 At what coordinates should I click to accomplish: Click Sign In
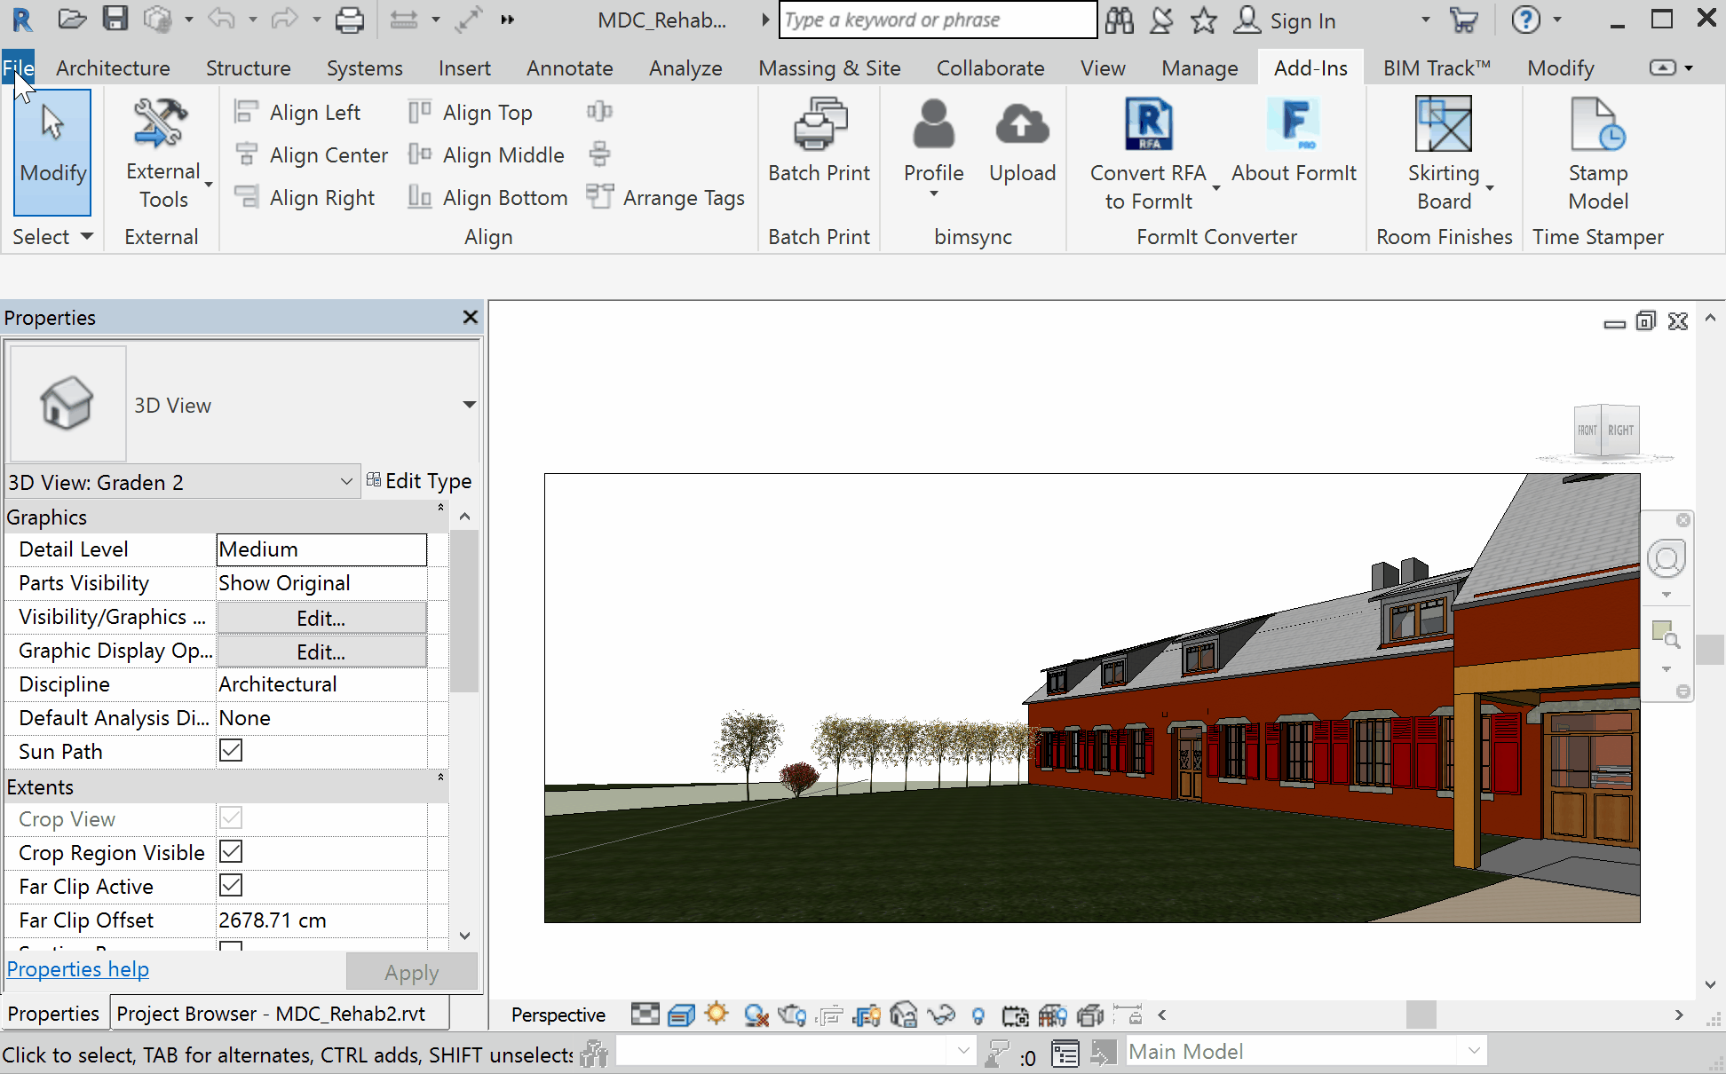1302,20
